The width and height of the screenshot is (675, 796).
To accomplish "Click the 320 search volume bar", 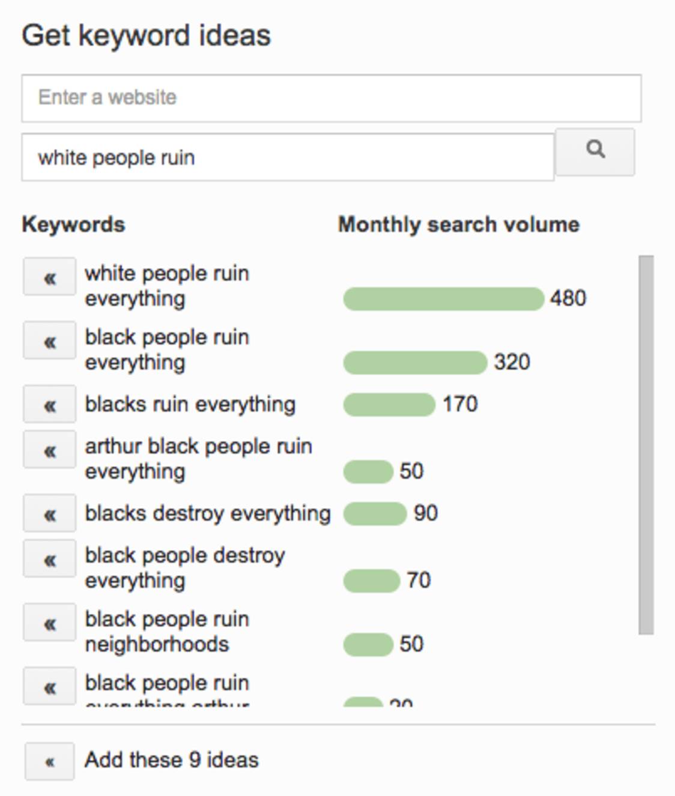I will (415, 363).
